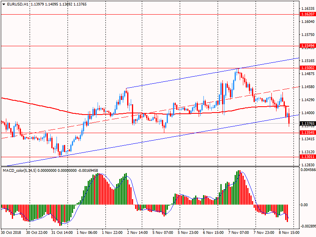Click the 1.12830 price axis value
This screenshot has width=316, height=237.
(x=307, y=165)
